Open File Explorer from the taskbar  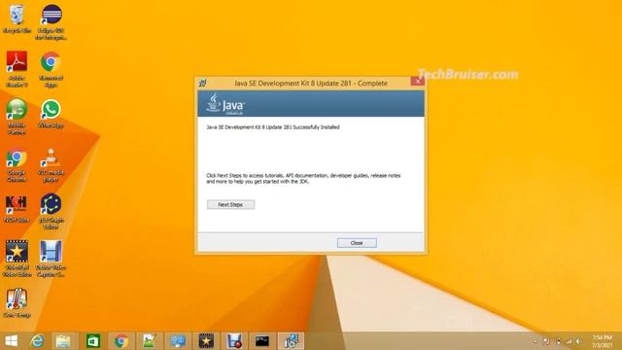tap(63, 341)
